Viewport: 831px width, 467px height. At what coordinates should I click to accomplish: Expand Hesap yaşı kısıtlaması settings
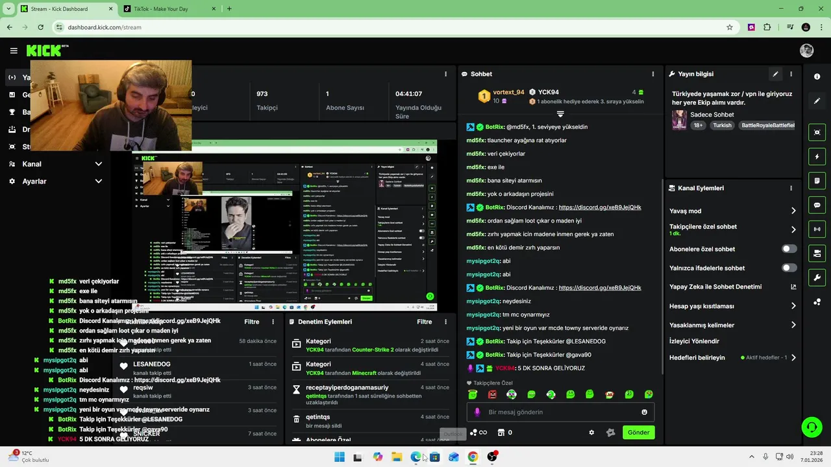click(793, 306)
